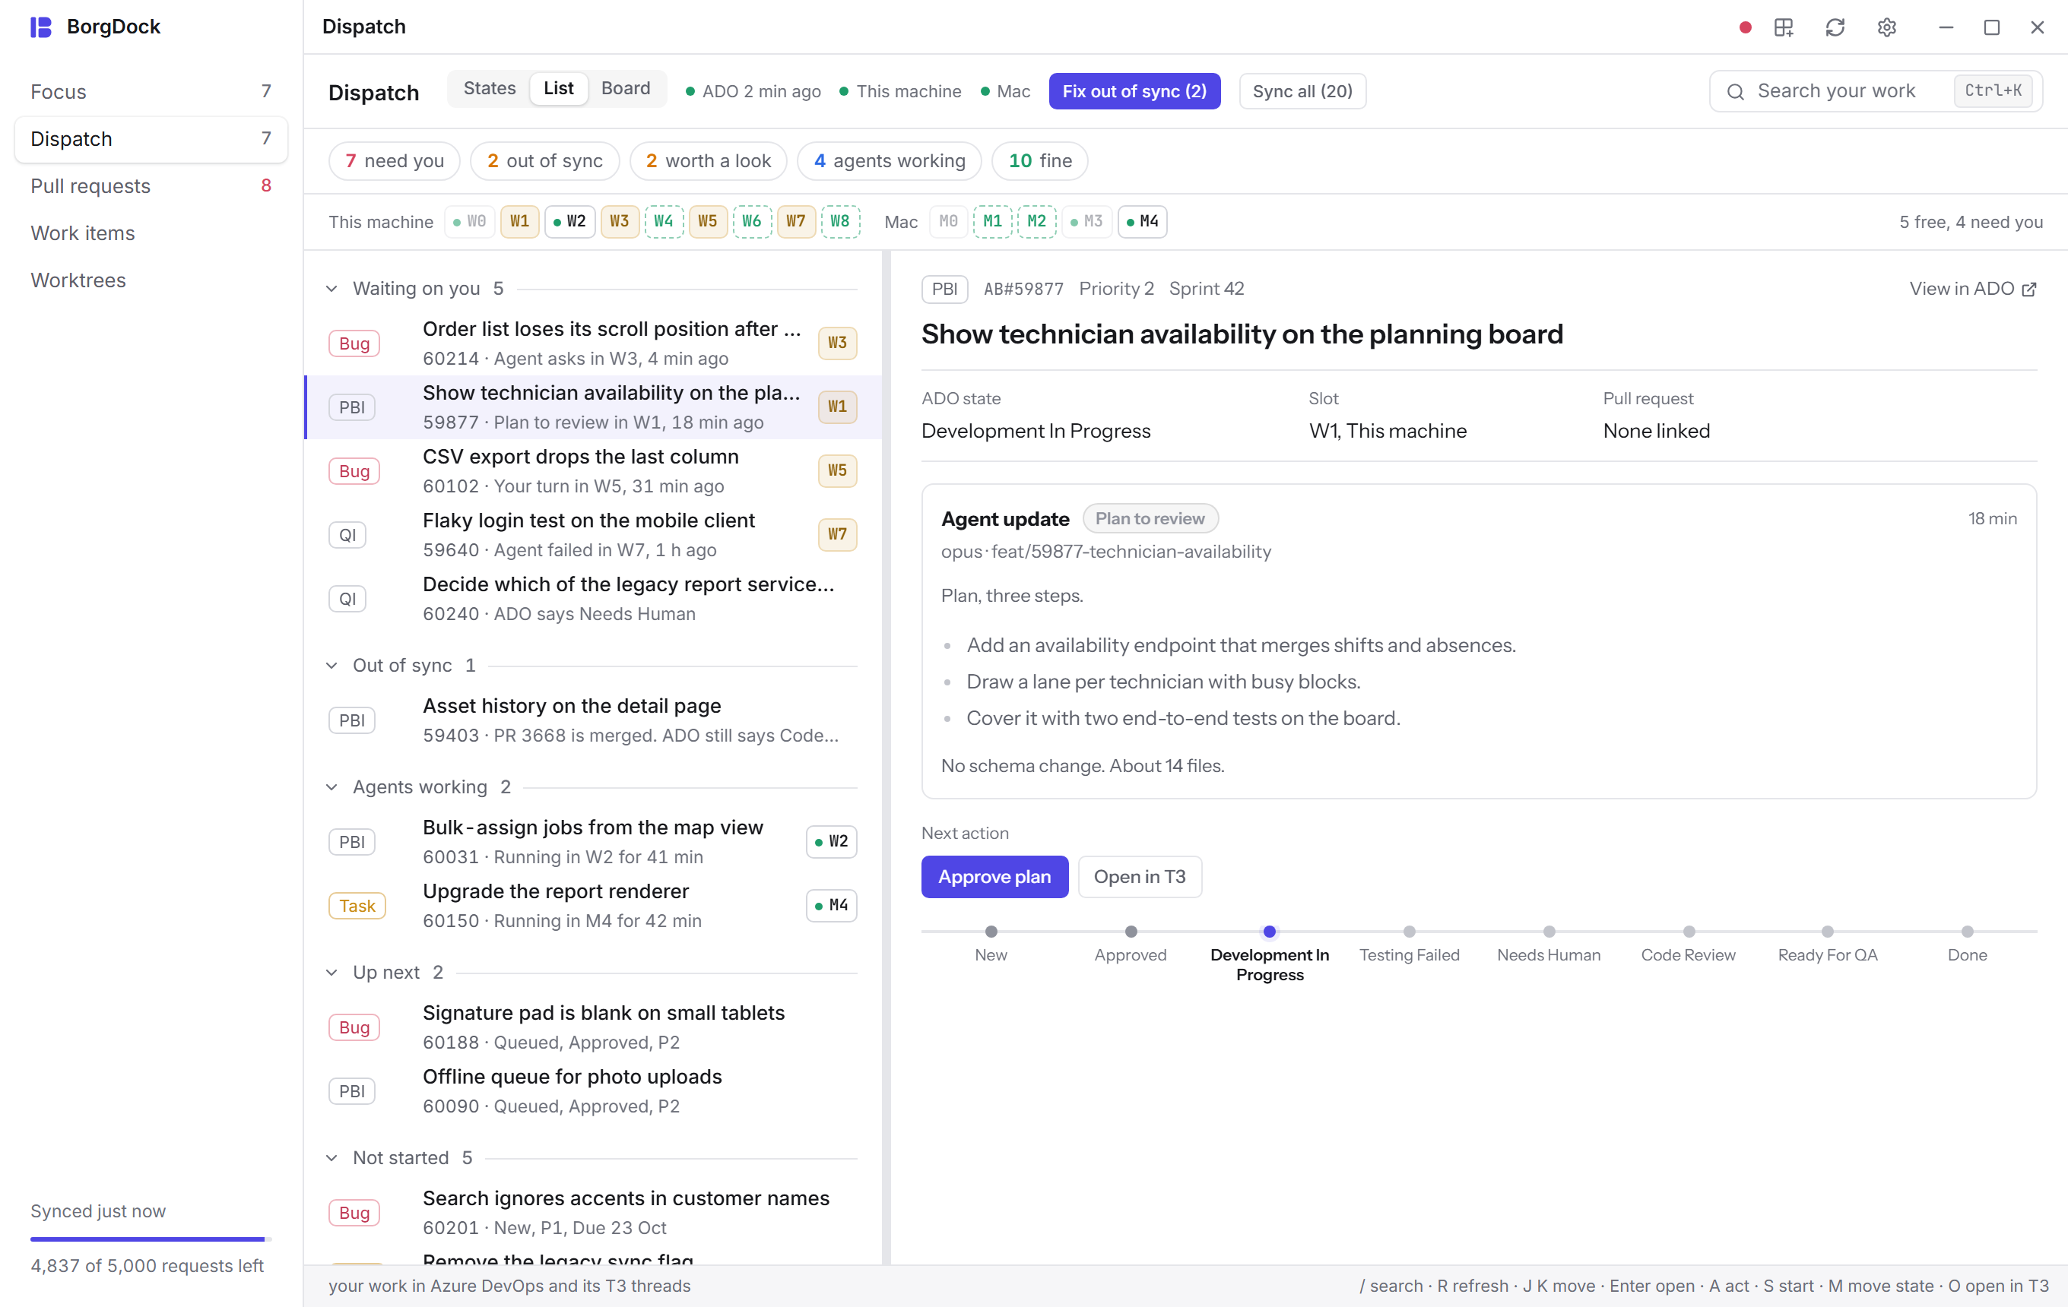Set state to Ready For QA marker
This screenshot has height=1307, width=2068.
click(x=1828, y=932)
